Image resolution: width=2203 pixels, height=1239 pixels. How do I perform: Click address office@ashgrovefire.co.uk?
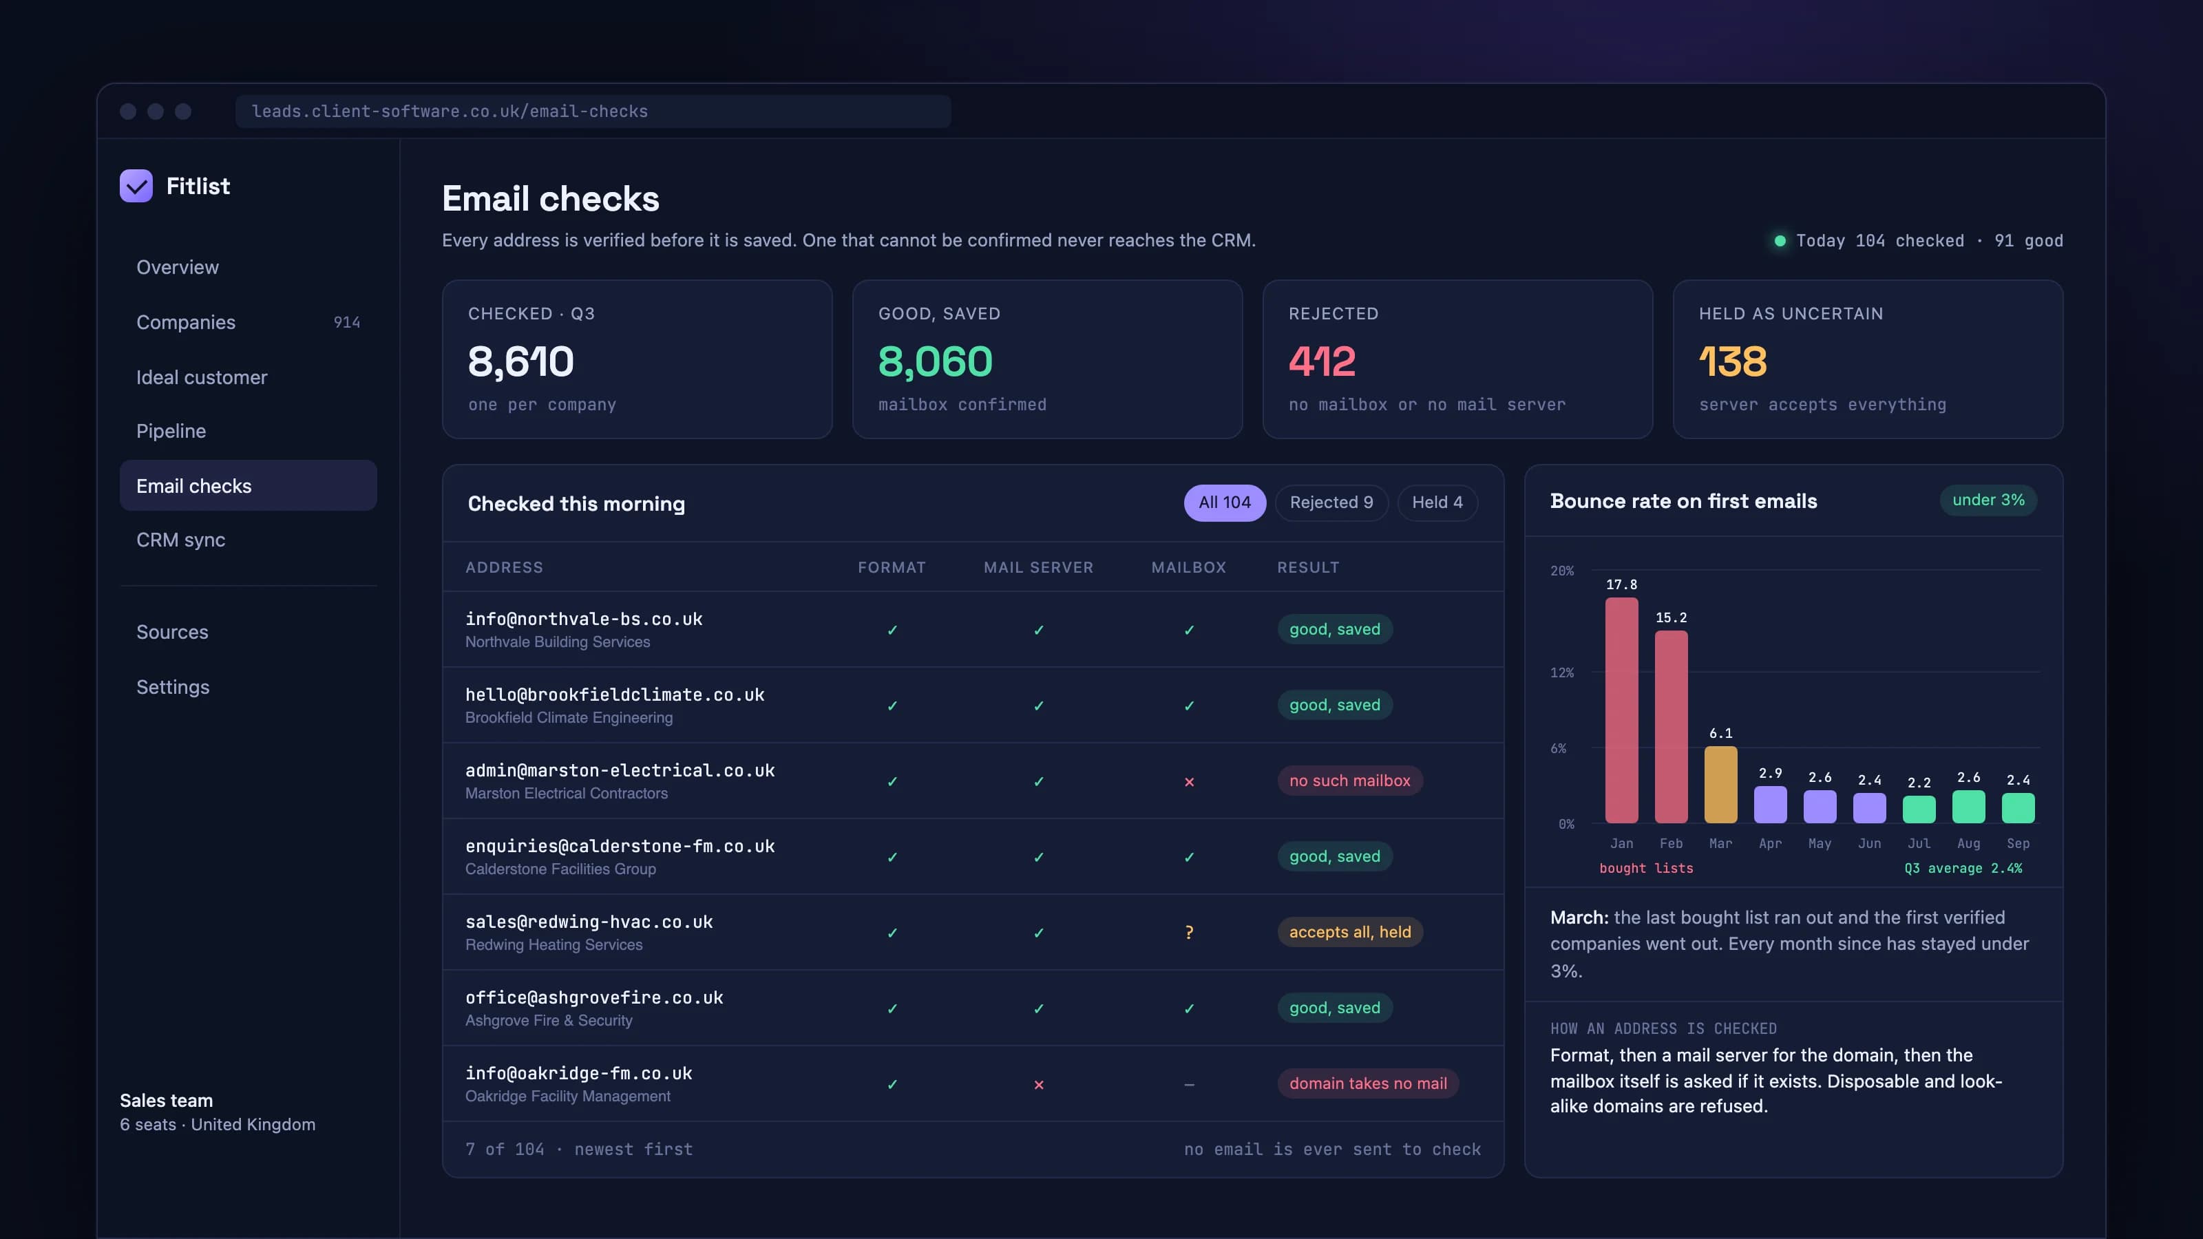coord(594,998)
